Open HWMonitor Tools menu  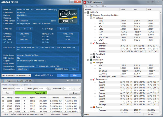click(x=98, y=6)
